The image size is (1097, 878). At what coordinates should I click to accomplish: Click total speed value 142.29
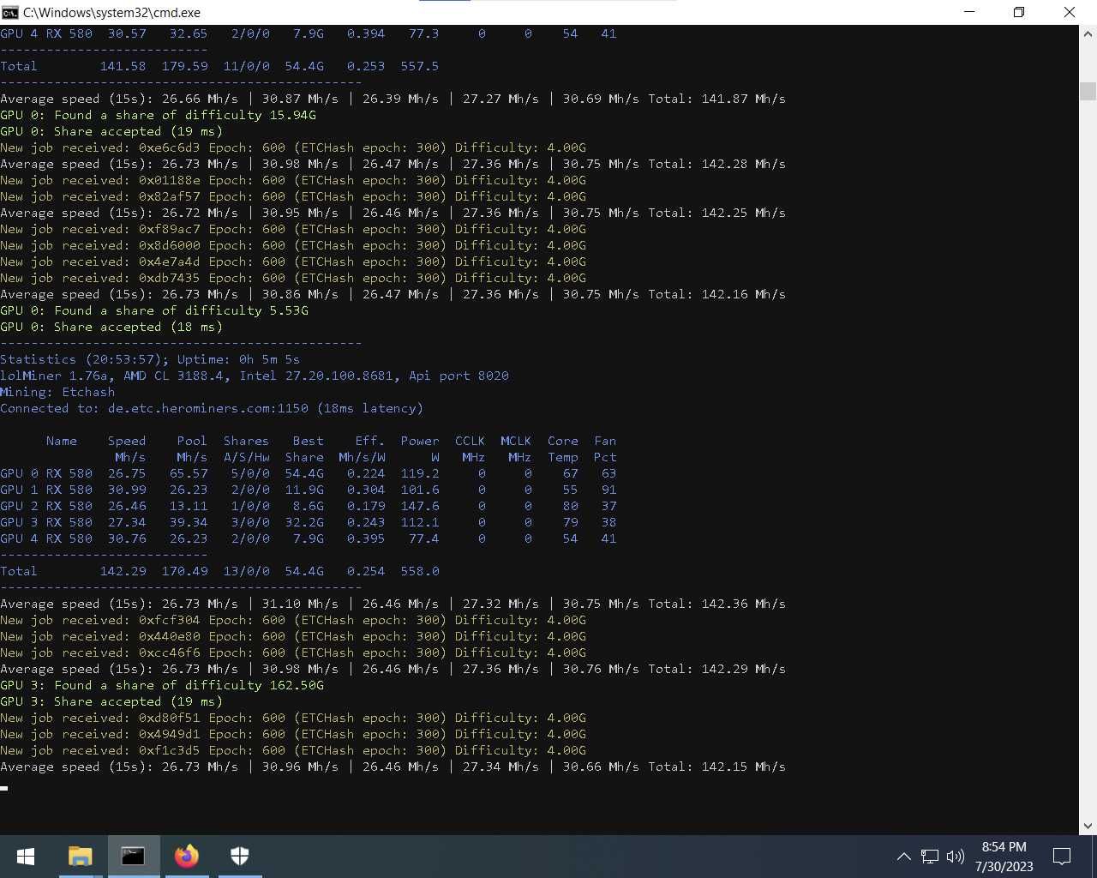[123, 571]
